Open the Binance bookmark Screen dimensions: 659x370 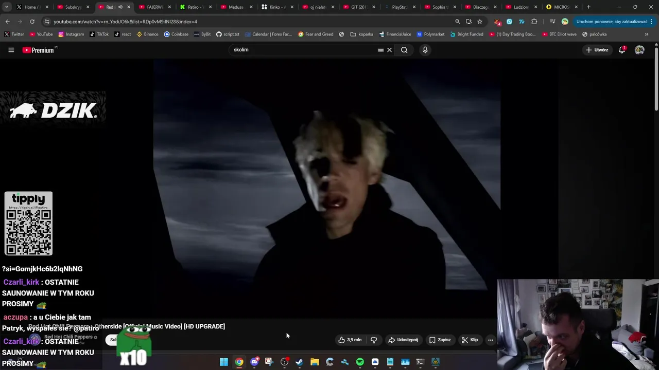coord(148,34)
